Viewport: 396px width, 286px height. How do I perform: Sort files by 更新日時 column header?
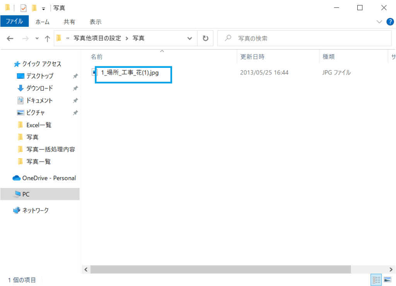pos(252,57)
